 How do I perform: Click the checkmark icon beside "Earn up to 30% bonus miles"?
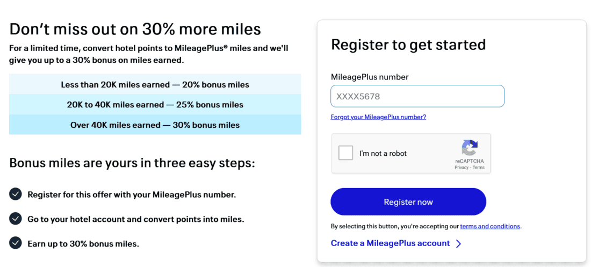click(16, 243)
